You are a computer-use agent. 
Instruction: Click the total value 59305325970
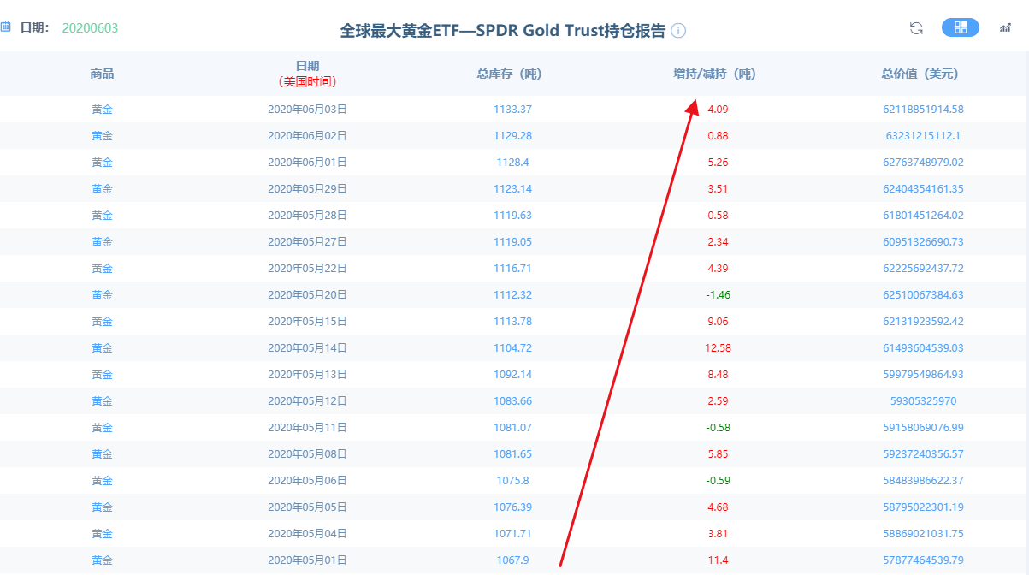point(923,401)
